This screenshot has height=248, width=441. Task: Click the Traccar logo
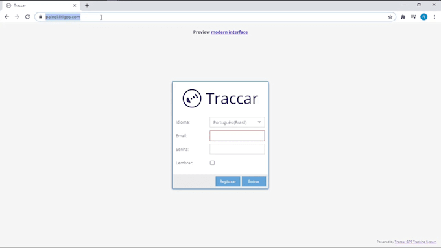coord(220,98)
